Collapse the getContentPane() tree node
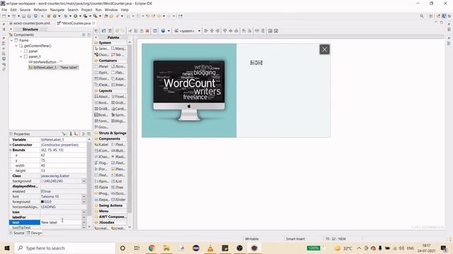Image resolution: width=453 pixels, height=254 pixels. (16, 46)
